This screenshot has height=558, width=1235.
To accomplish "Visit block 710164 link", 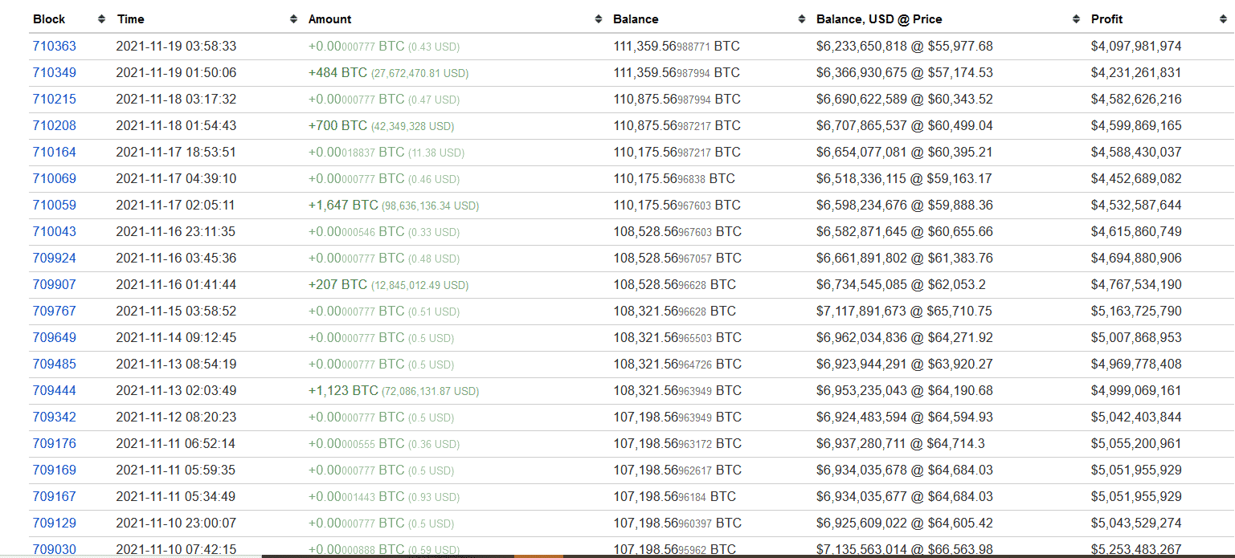I will point(54,153).
